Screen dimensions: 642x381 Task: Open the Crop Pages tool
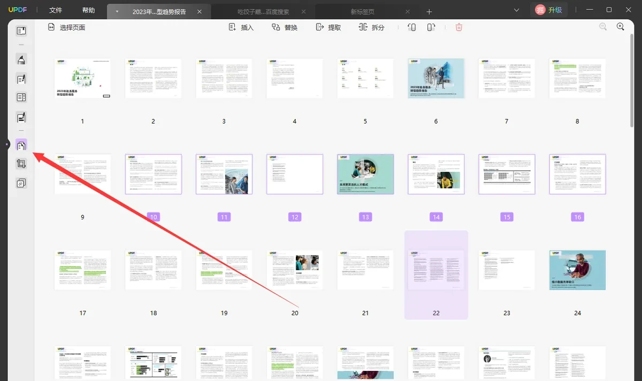(21, 164)
